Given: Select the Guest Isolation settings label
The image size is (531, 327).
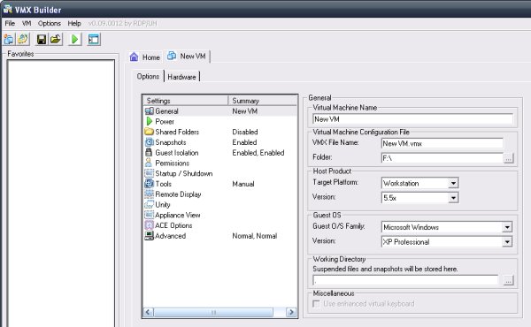Looking at the screenshot, I should tap(177, 153).
